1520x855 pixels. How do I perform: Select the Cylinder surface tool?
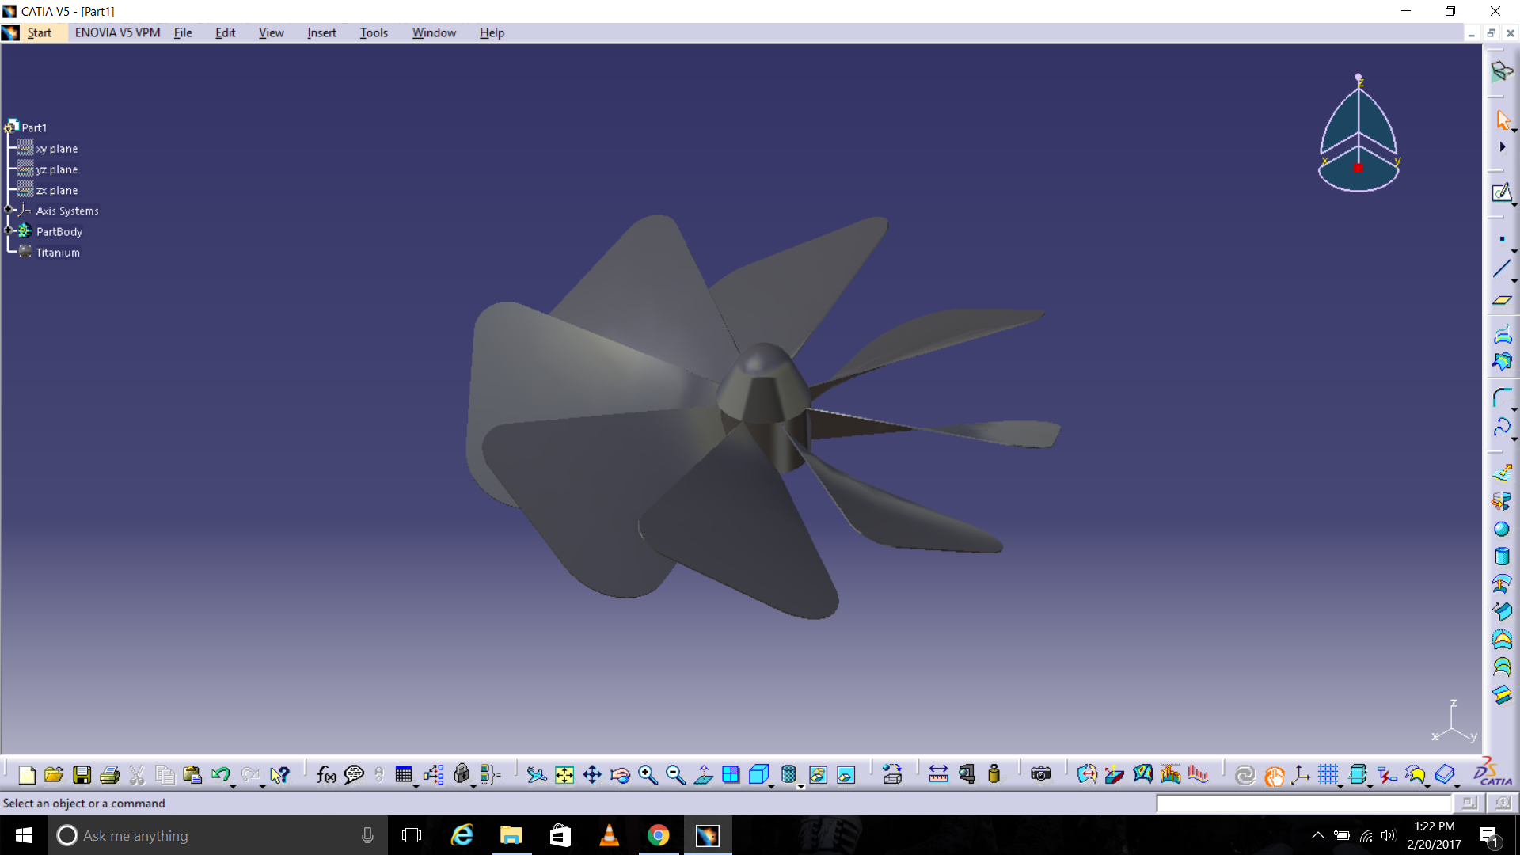click(1502, 557)
